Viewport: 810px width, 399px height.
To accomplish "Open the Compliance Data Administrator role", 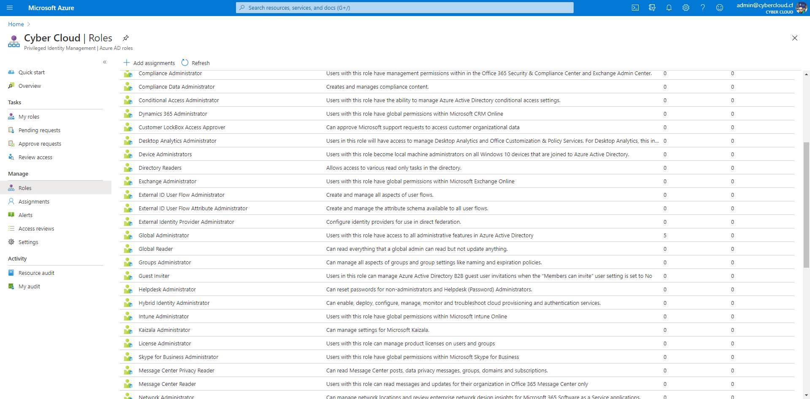I will tap(176, 87).
